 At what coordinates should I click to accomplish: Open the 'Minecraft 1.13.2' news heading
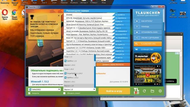coord(40,81)
